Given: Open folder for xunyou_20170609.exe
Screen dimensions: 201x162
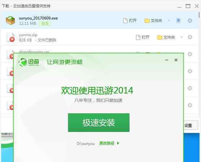Looking at the screenshot, I should 153,21.
